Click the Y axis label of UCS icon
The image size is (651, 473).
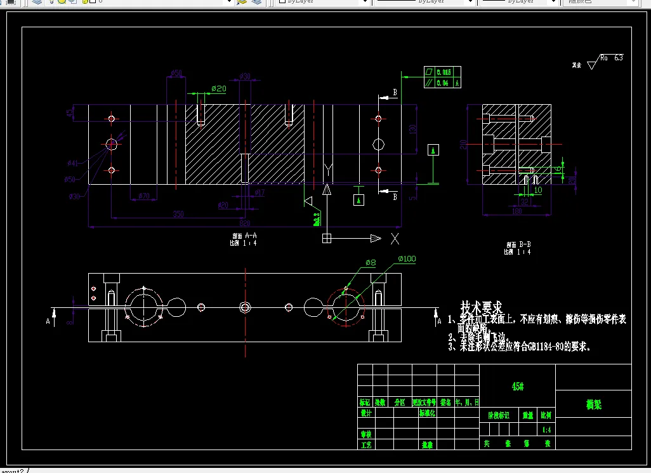[x=328, y=170]
